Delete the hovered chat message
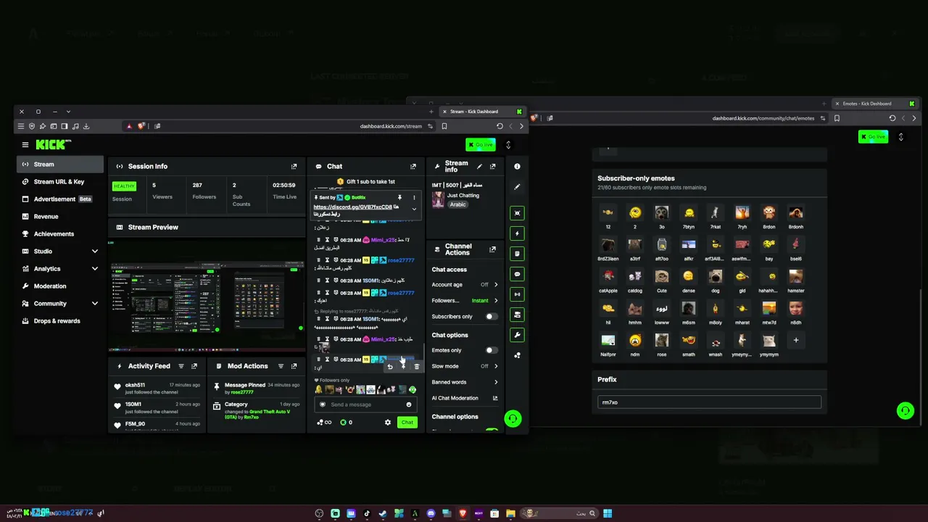Viewport: 928px width, 522px height. 416,367
